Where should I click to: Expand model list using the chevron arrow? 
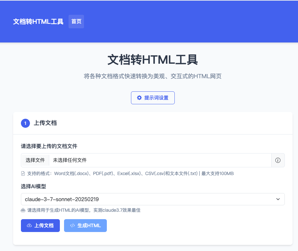click(278, 199)
